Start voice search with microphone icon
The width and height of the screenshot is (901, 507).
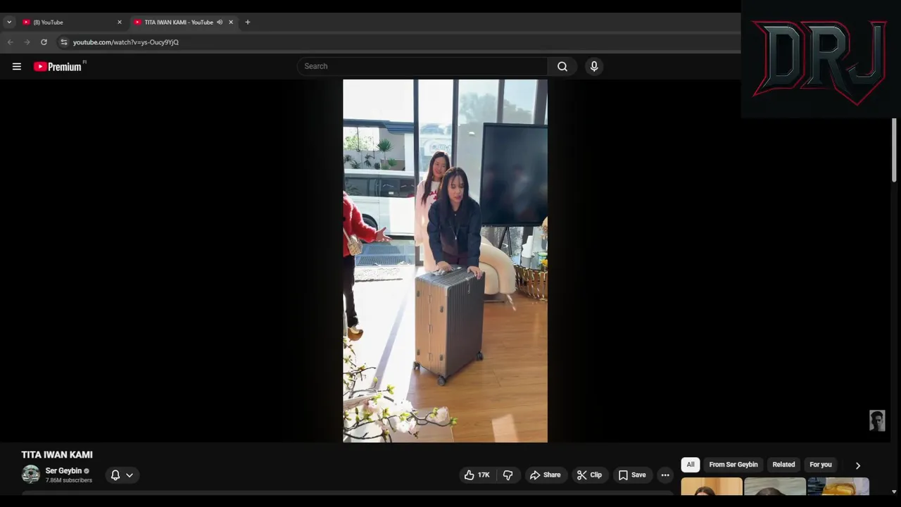tap(594, 66)
